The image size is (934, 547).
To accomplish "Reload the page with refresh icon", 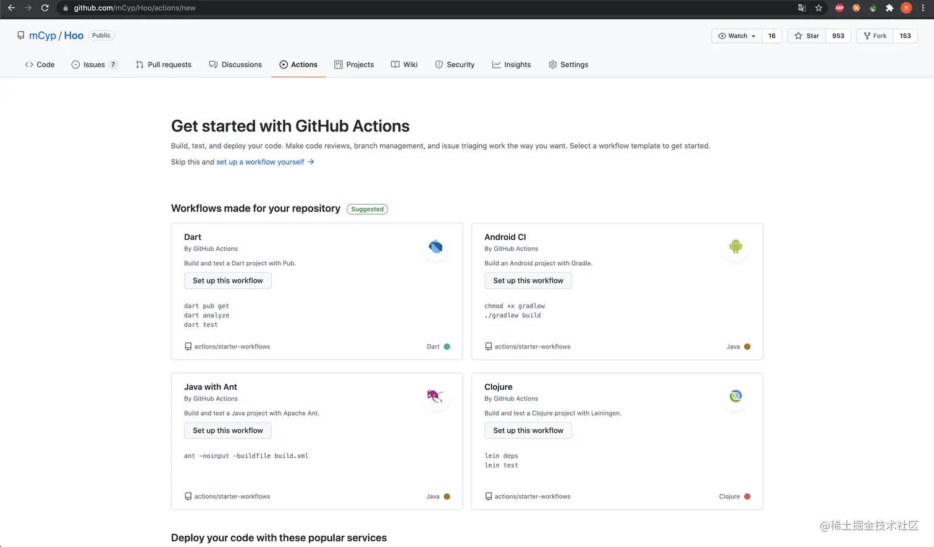I will click(44, 8).
